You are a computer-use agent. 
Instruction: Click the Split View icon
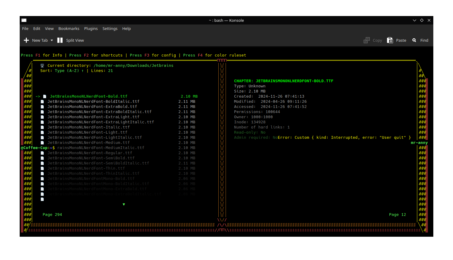(x=60, y=40)
